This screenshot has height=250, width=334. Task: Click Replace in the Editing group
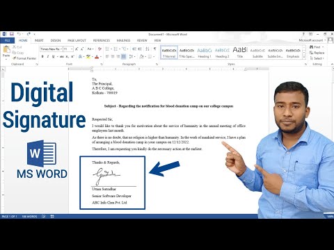tap(317, 53)
